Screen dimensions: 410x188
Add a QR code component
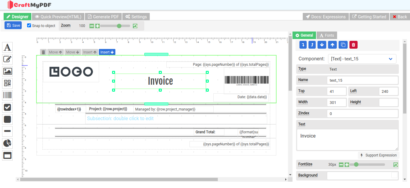pos(7,83)
